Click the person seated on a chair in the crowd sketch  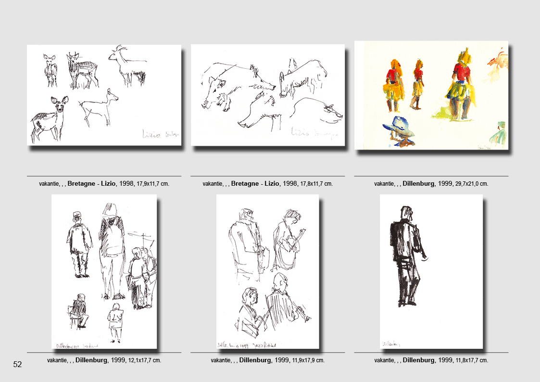78,311
